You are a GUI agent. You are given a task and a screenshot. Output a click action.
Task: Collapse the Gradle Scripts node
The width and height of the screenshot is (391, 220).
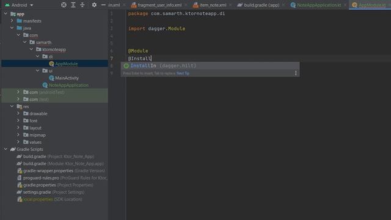coord(5,149)
